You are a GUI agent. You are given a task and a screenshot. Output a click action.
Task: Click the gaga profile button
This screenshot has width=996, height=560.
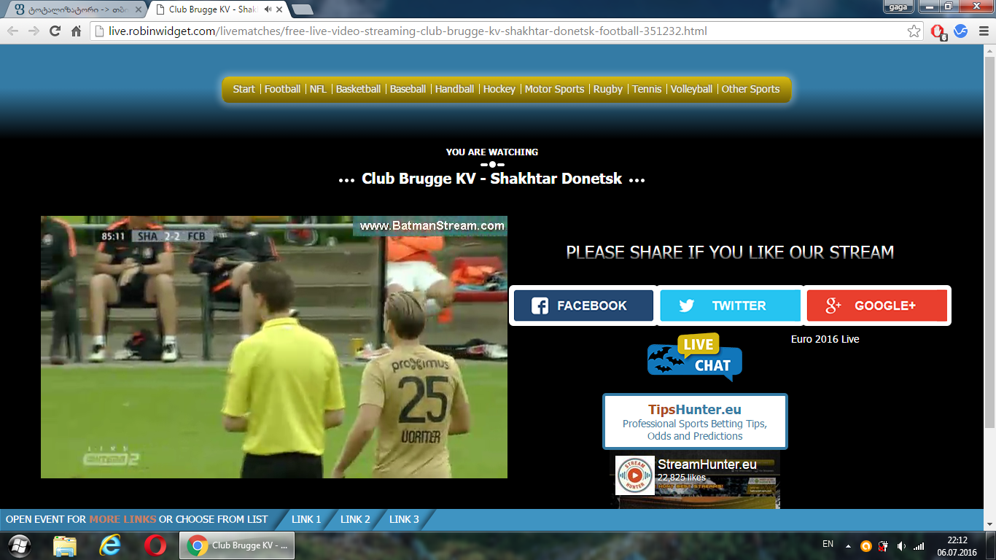tap(898, 7)
